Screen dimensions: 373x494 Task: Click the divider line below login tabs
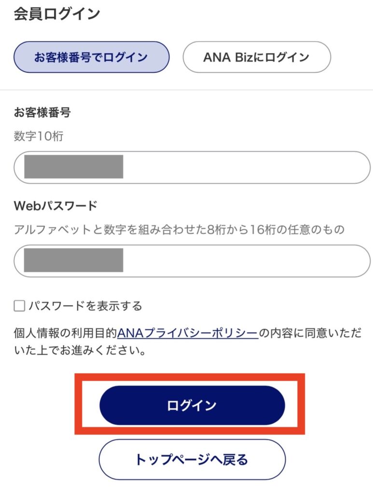pyautogui.click(x=186, y=90)
